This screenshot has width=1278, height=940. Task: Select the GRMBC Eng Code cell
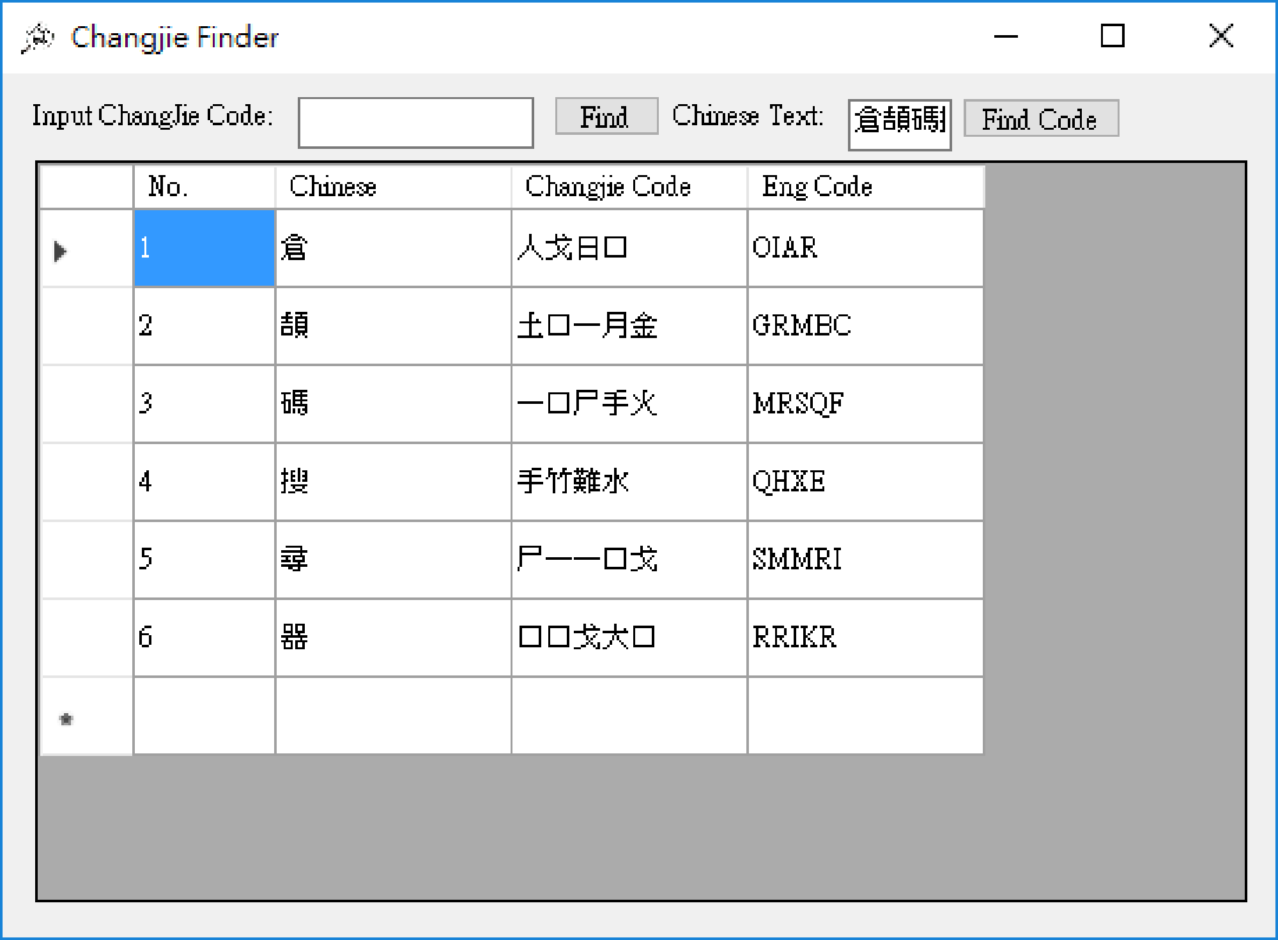click(865, 326)
